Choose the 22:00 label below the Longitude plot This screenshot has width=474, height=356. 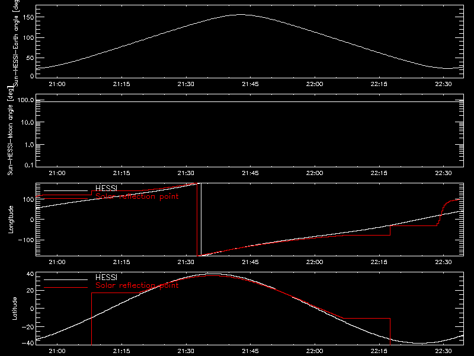[x=315, y=262]
